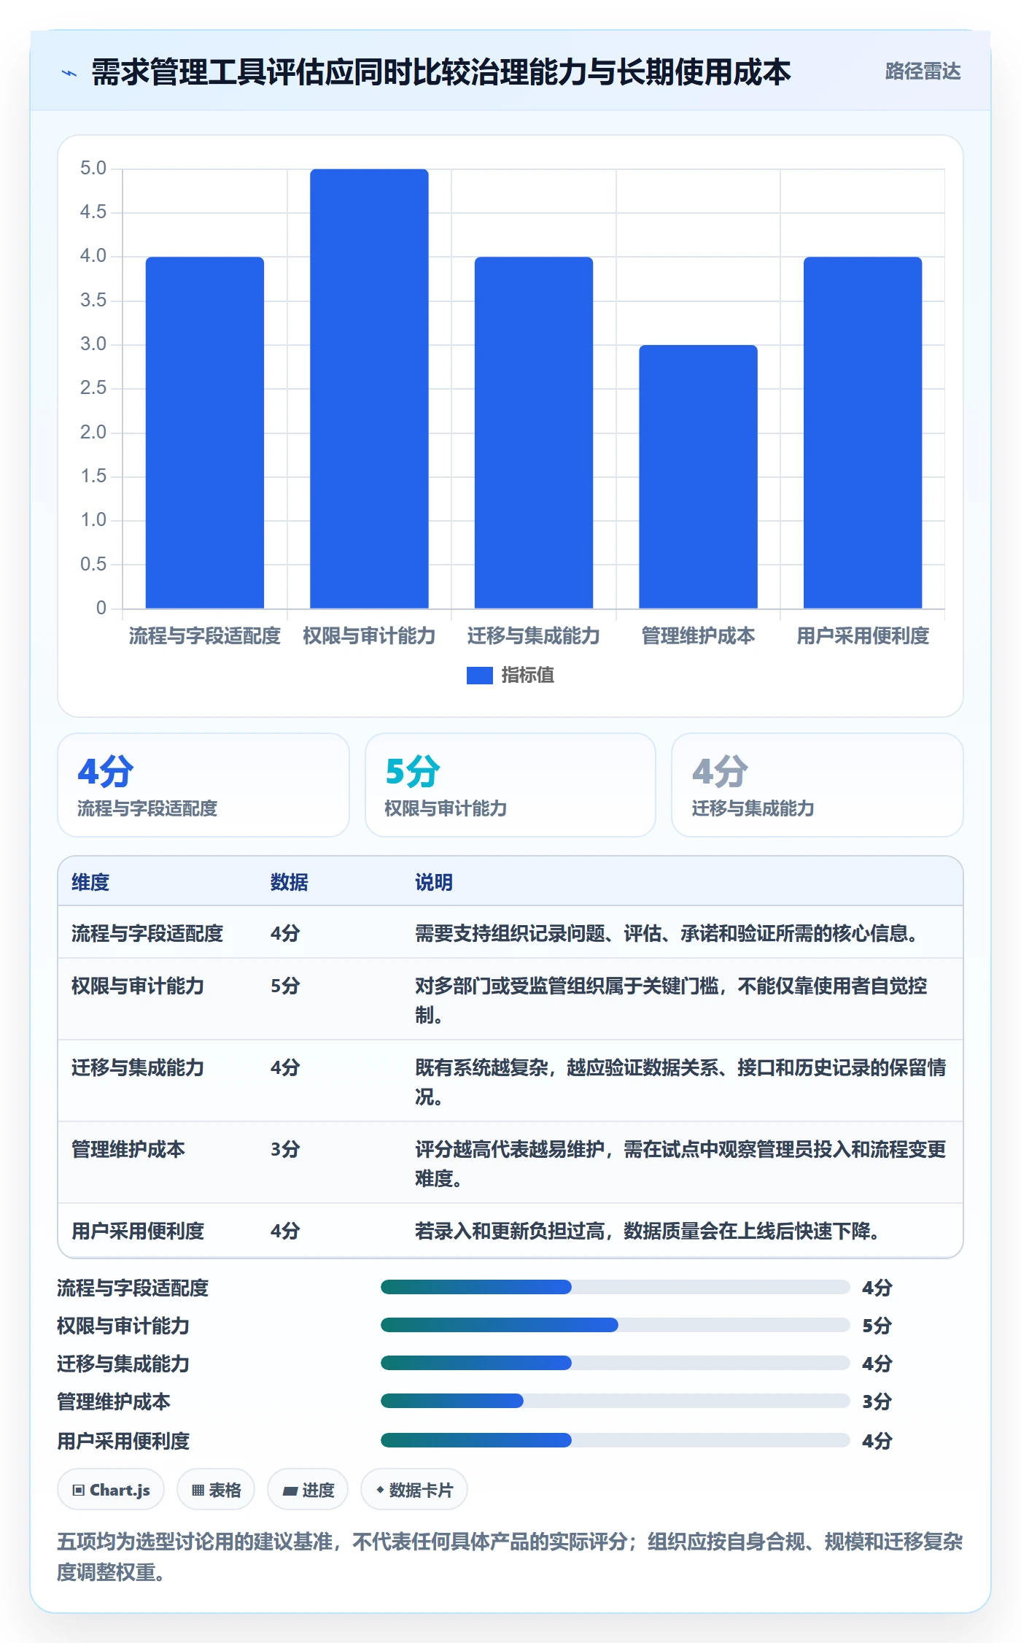
Task: Click the 权限与审计能力 chart bar
Action: pyautogui.click(x=369, y=389)
